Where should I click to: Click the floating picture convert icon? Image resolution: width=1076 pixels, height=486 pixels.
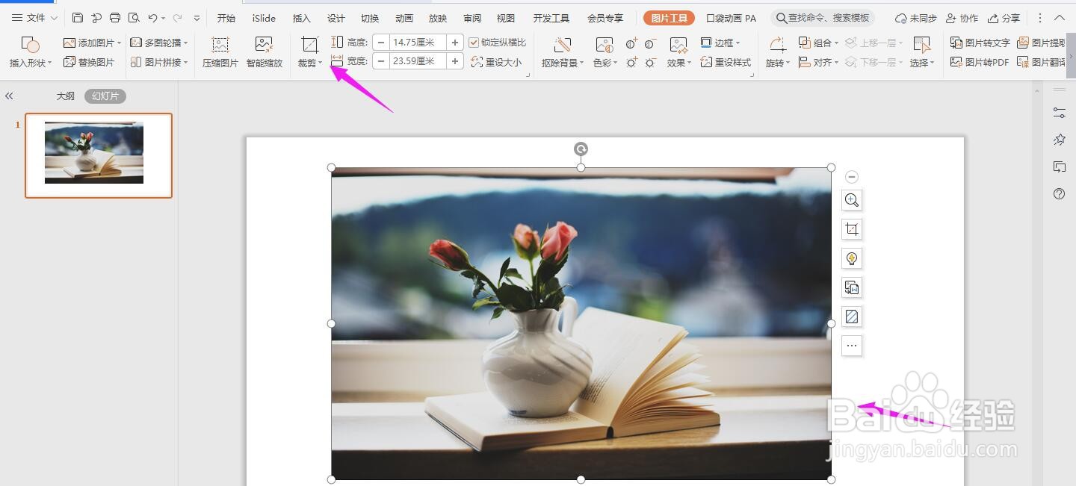pos(852,287)
